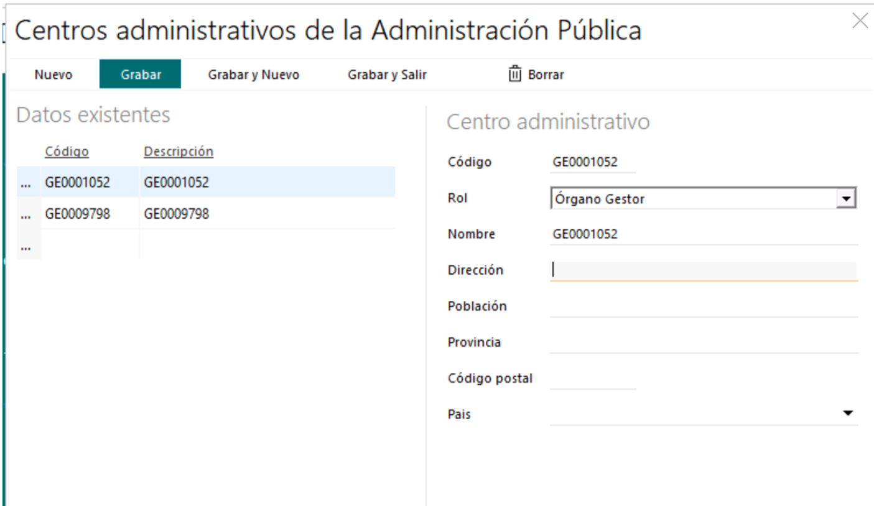Click the trash icon for Borrar
874x506 pixels.
(514, 75)
